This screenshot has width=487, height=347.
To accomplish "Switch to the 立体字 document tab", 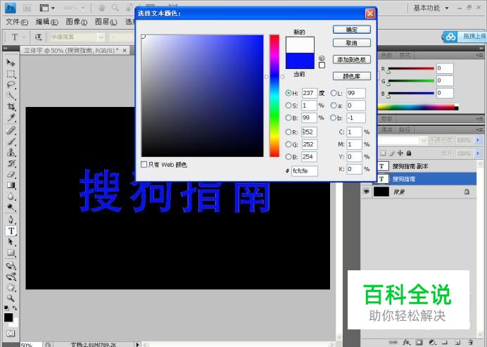I will coord(71,50).
